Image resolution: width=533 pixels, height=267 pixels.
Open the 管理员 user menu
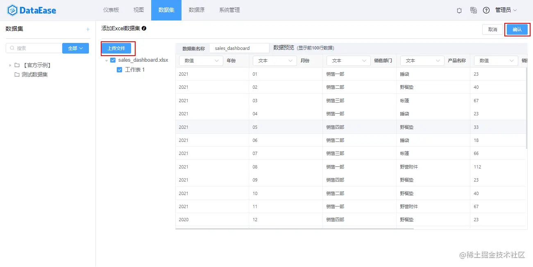[x=506, y=10]
